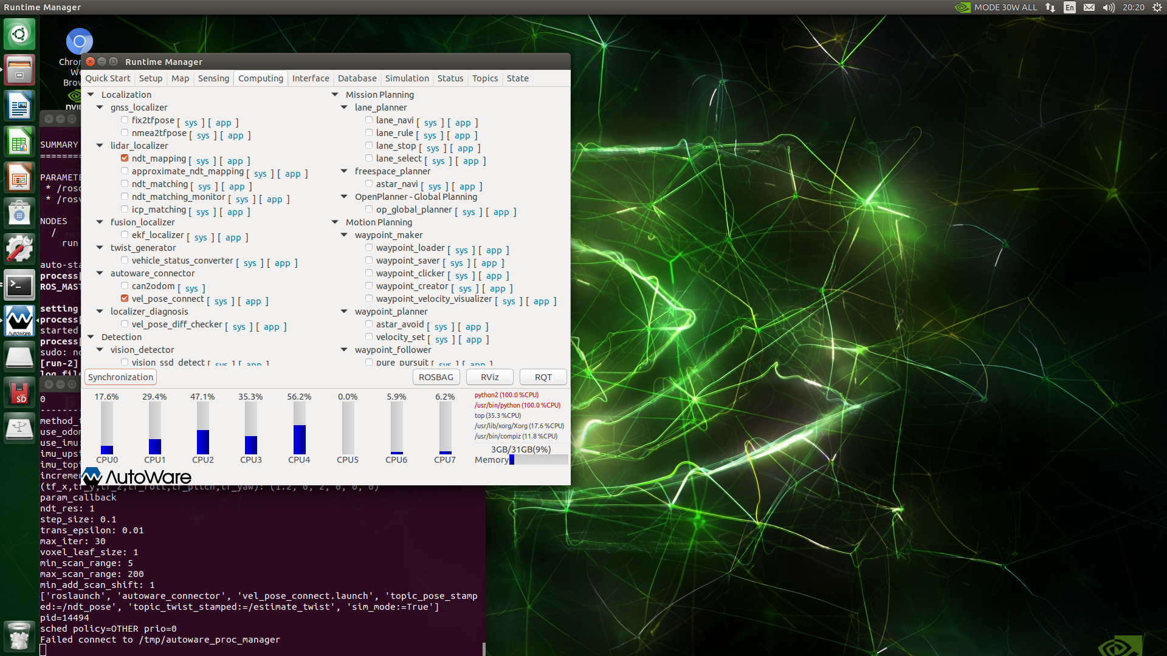Viewport: 1167px width, 656px height.
Task: Open the Chromium browser desktop icon
Action: tap(79, 42)
